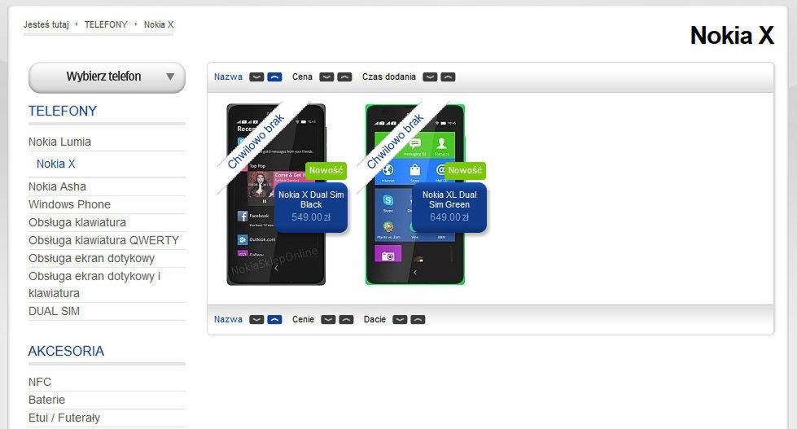The width and height of the screenshot is (797, 429).
Task: Sort by Cenie descending in bottom bar
Action: click(x=328, y=320)
